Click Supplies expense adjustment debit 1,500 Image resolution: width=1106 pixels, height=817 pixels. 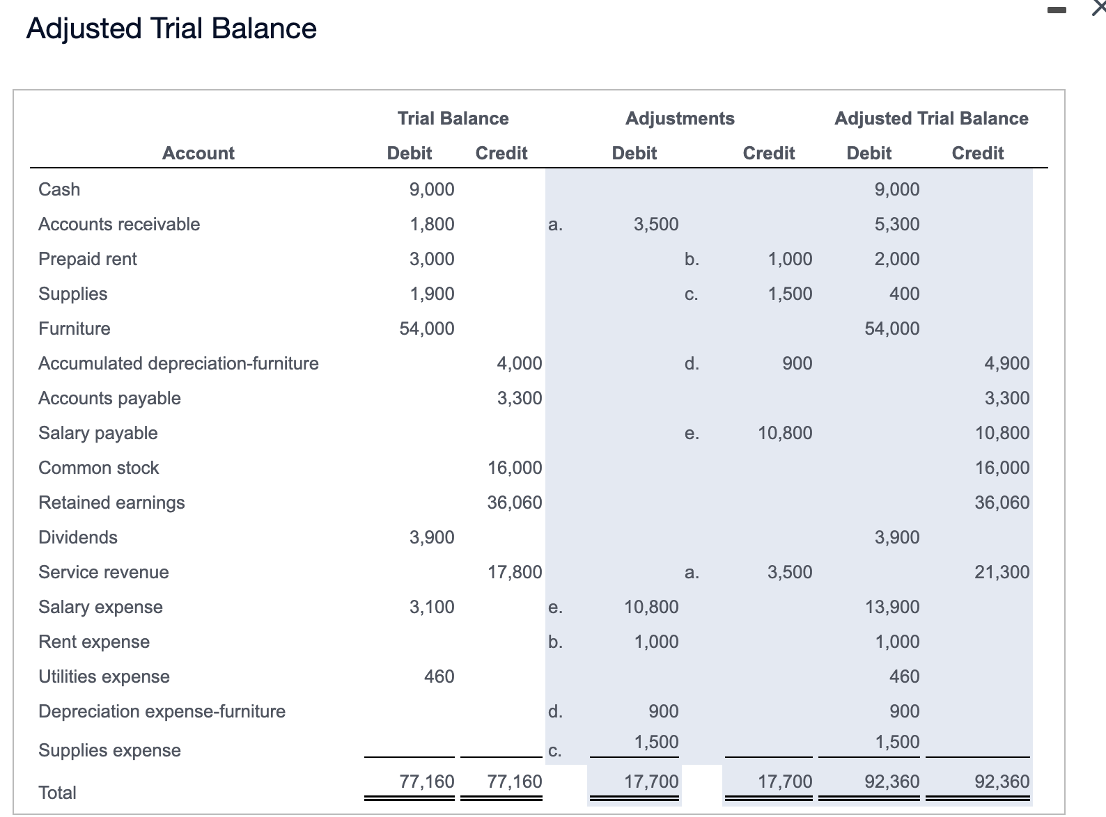tap(656, 742)
